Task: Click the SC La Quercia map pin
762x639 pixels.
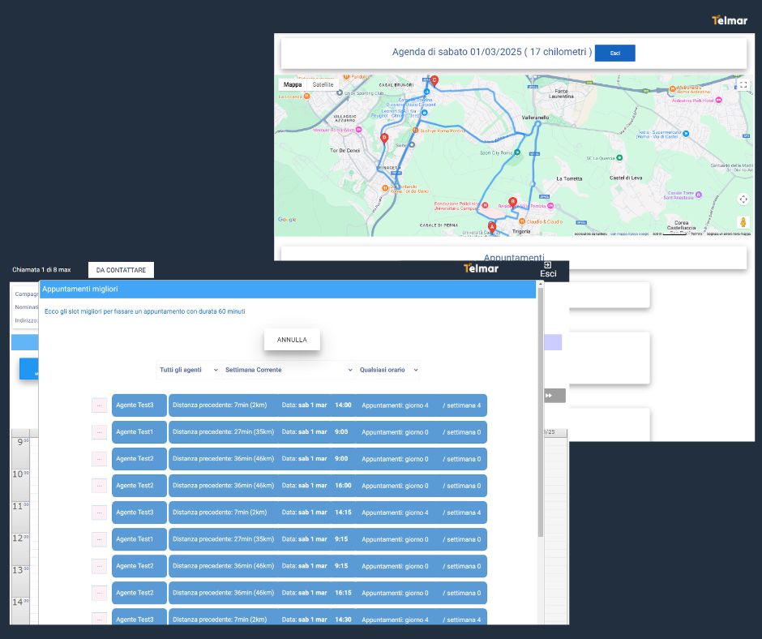Action: tap(619, 157)
